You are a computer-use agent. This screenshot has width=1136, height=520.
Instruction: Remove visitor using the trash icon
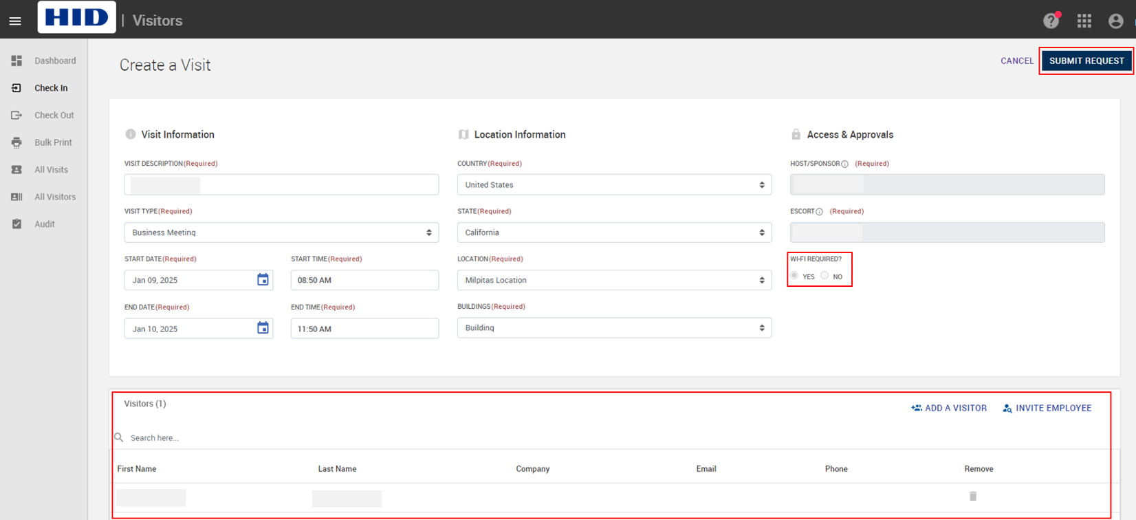point(972,496)
